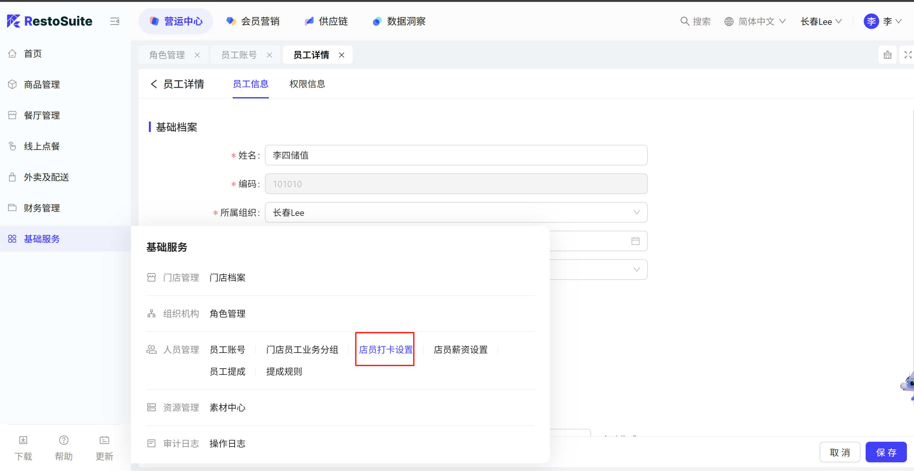
Task: Click the 餐厅管理 store icon
Action: (13, 115)
